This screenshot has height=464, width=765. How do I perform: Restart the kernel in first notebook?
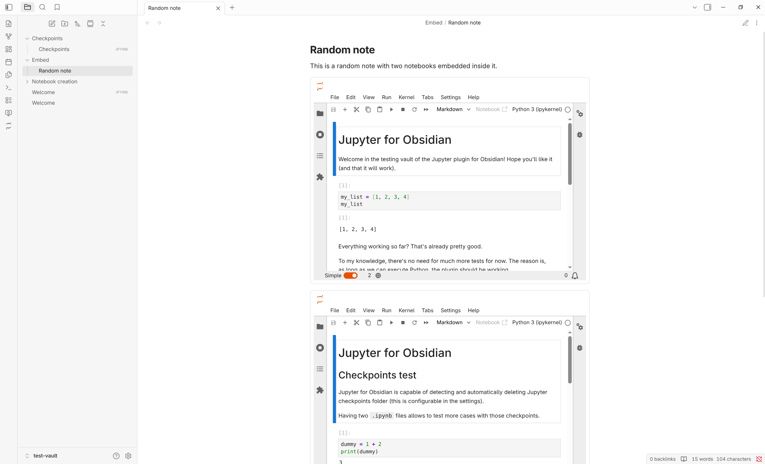(414, 110)
